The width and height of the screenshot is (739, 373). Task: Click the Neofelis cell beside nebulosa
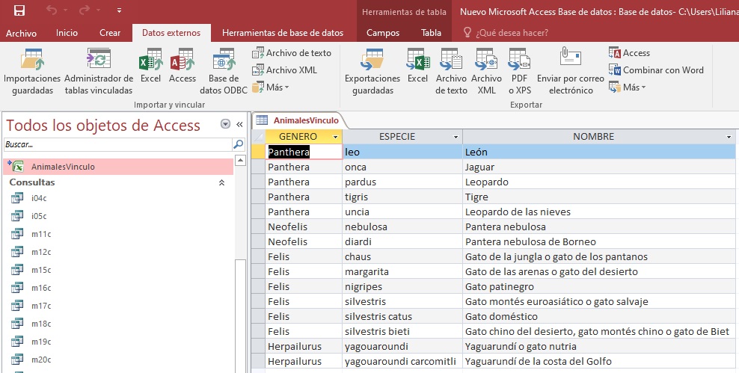(x=304, y=226)
